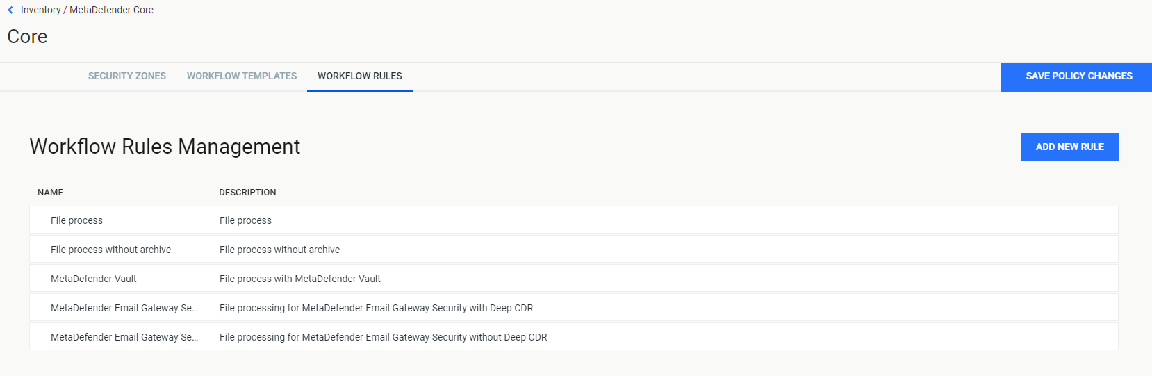The height and width of the screenshot is (376, 1152).
Task: Click the back chevron arrow before Inventory
Action: coord(10,10)
